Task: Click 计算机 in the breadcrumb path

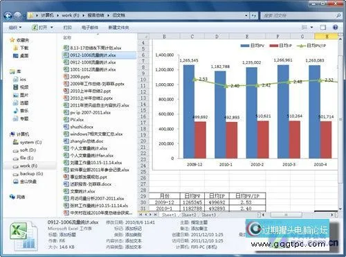Action: tap(47, 15)
